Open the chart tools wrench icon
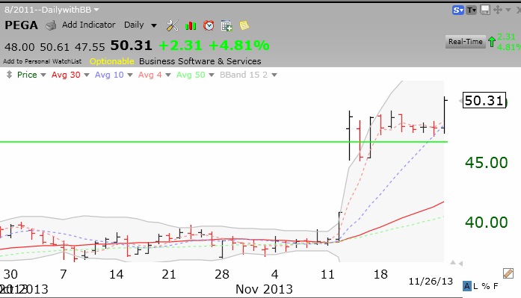The width and height of the screenshot is (521, 298). click(173, 25)
